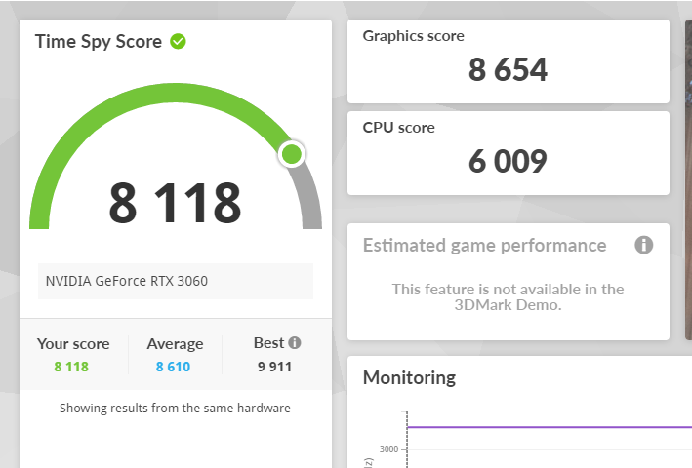Click the 3000 axis label in Monitoring chart
This screenshot has width=692, height=468.
388,449
